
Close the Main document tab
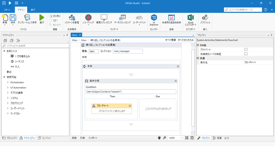[x=80, y=35]
